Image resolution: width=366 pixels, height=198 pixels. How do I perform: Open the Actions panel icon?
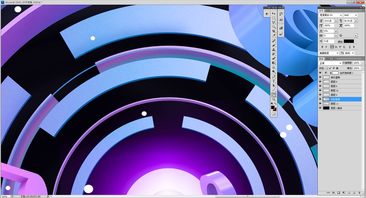coord(281,20)
